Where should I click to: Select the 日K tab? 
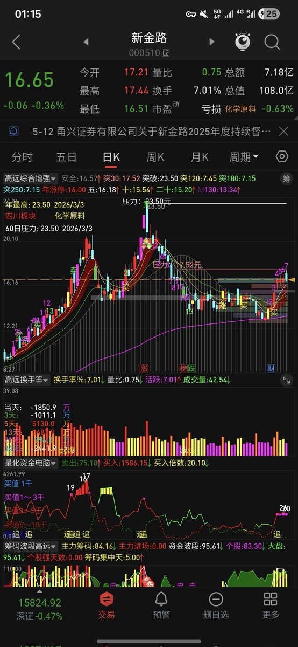click(111, 157)
